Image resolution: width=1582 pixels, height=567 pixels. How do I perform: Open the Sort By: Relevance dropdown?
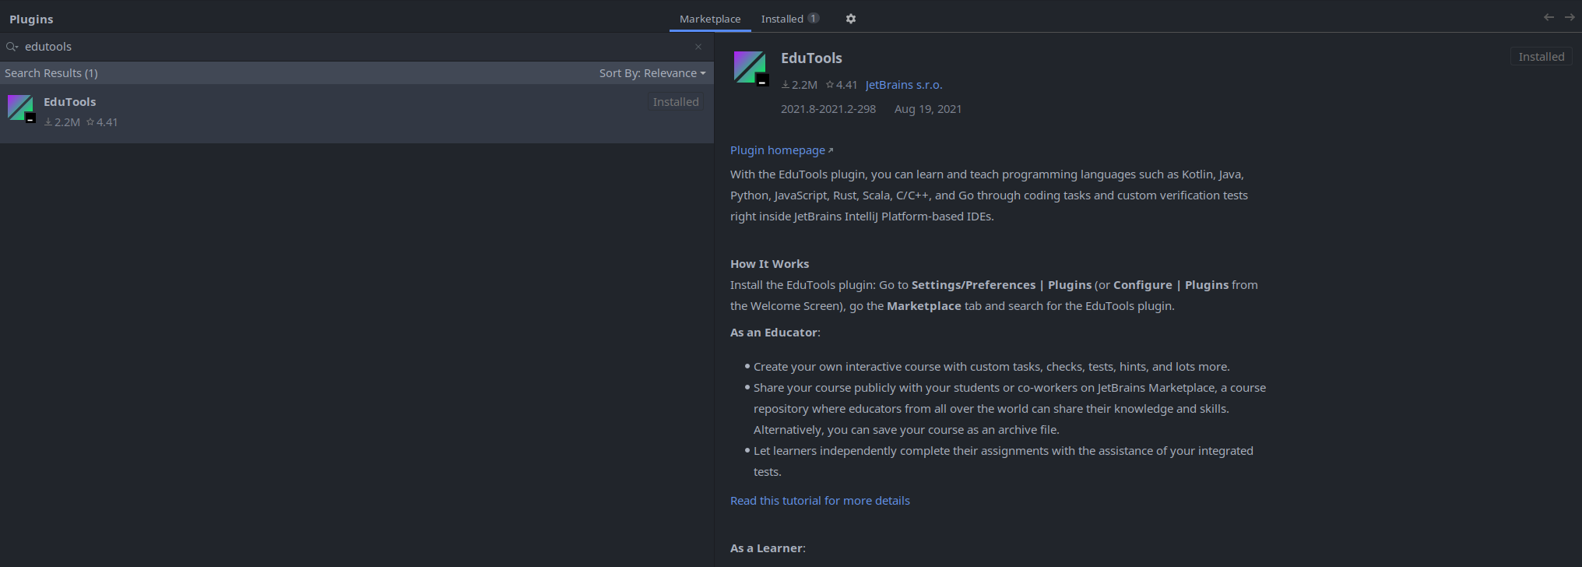click(x=652, y=73)
